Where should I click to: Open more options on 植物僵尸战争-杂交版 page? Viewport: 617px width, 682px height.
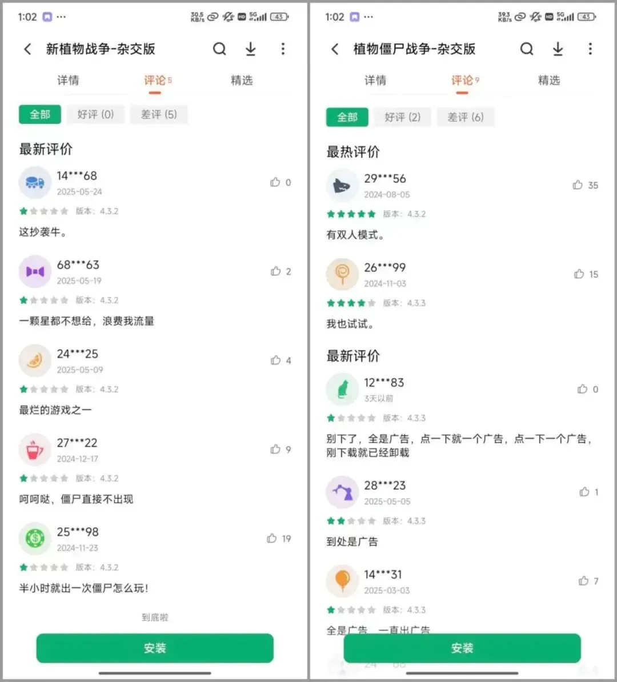[590, 49]
